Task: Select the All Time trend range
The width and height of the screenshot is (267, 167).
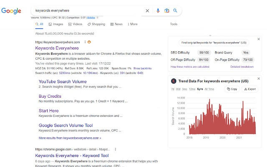Action: pyautogui.click(x=209, y=89)
